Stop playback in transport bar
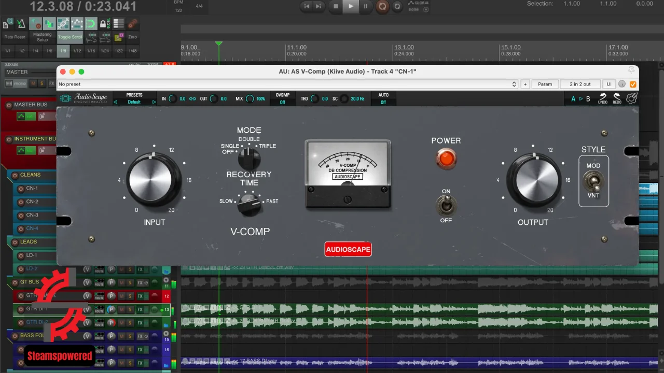The image size is (664, 373). [336, 6]
